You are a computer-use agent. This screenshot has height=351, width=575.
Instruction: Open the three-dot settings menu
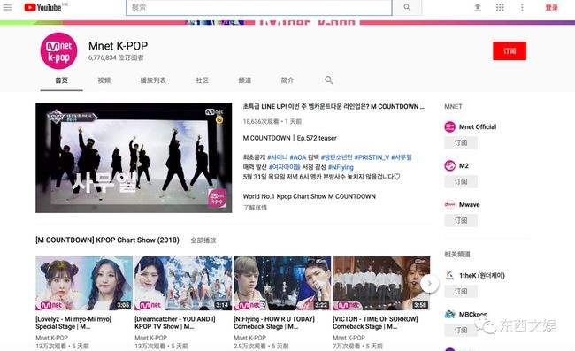(x=522, y=7)
